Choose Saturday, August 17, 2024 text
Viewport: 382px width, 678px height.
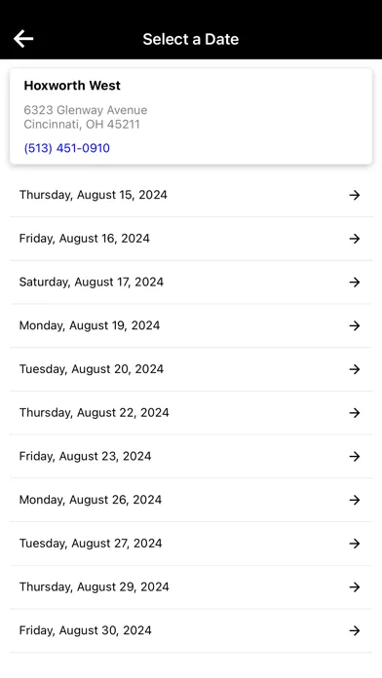(92, 282)
